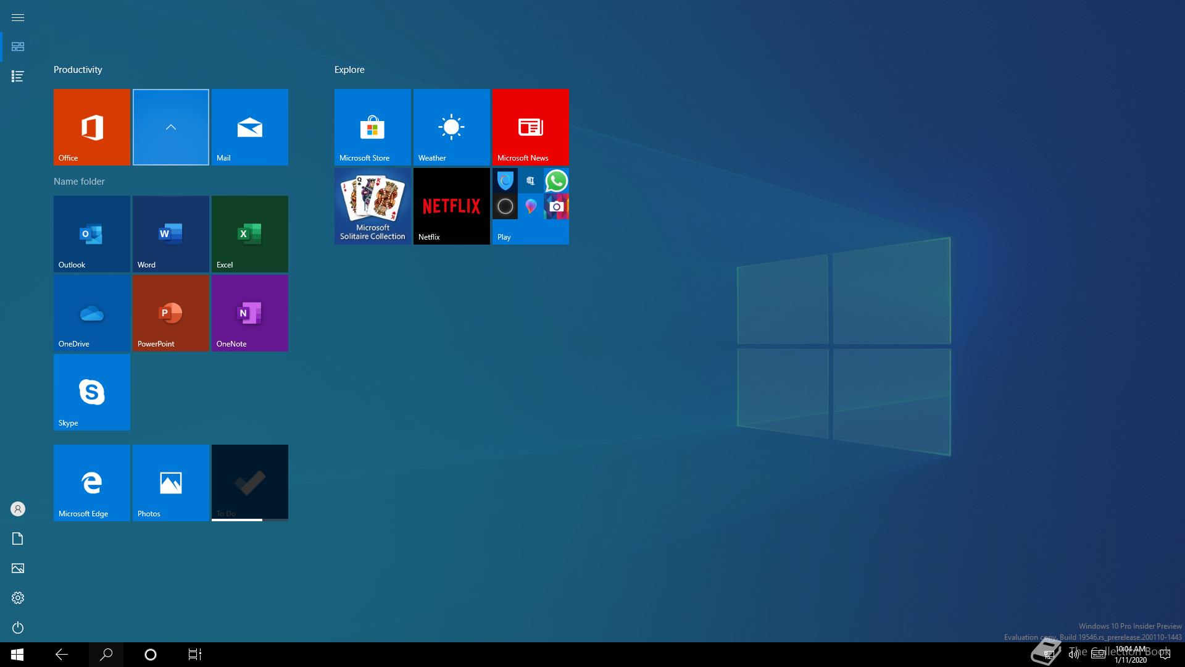Click the Productivity group header

pos(78,70)
